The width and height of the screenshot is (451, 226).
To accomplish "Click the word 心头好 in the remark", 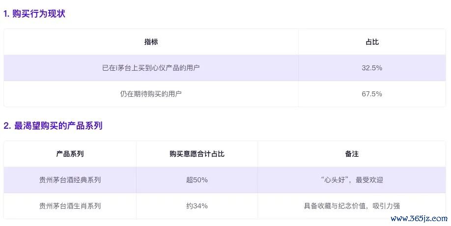I will click(334, 180).
